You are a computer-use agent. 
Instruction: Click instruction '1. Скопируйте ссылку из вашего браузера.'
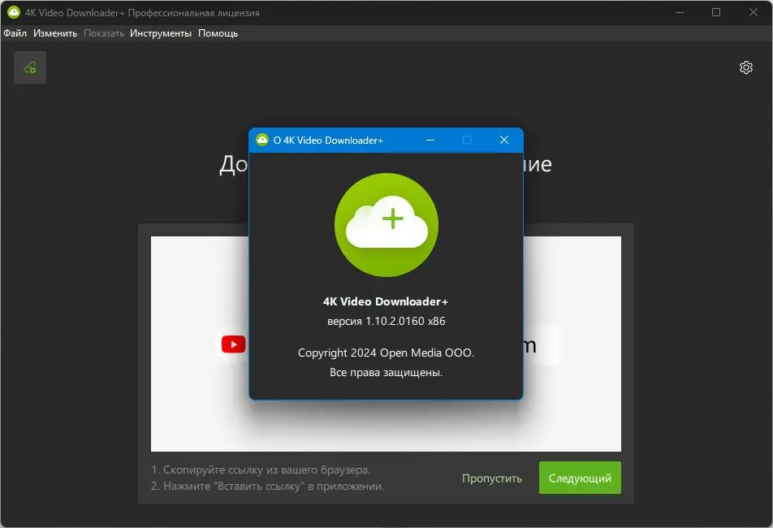pos(261,470)
